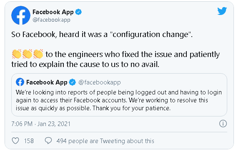The width and height of the screenshot is (236, 151).
Task: Open the Facebook App display name at top
Action: pyautogui.click(x=53, y=12)
